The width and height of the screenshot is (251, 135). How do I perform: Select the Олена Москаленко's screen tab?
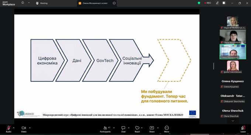(x=95, y=3)
